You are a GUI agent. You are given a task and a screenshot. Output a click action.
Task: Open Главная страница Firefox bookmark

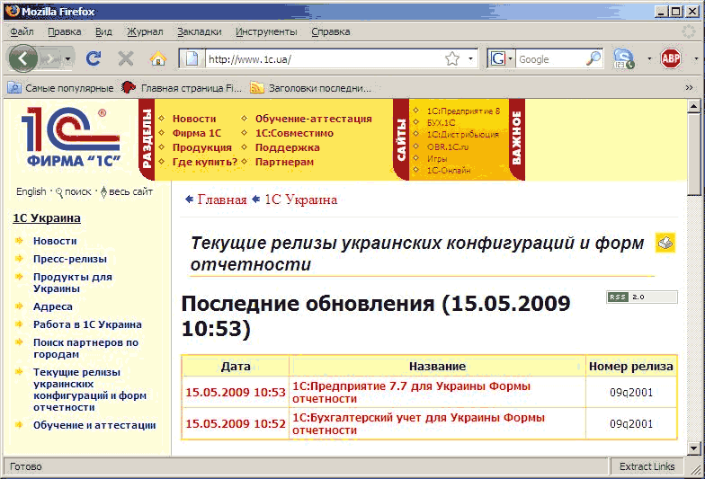[x=182, y=88]
